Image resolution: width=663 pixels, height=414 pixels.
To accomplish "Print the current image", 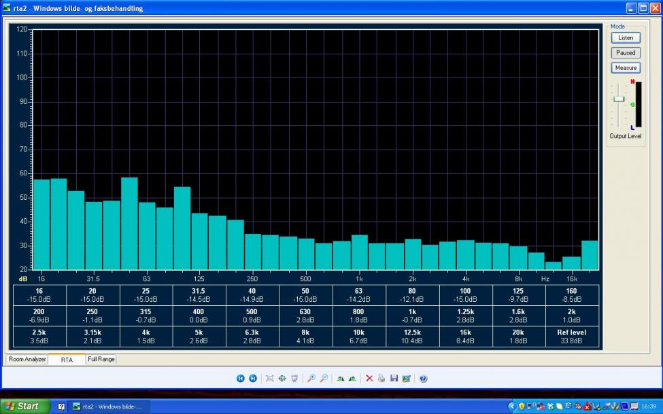I will (381, 379).
